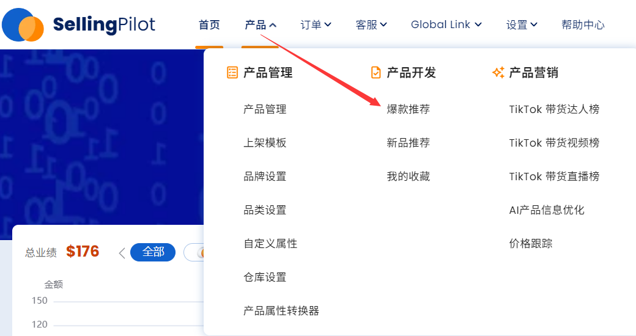This screenshot has height=336, width=636.
Task: Click the previous arrow beside 全部
Action: 122,253
